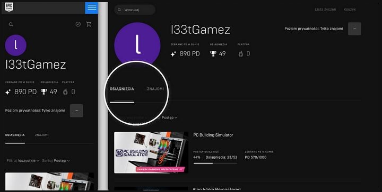Click the platinum count 0 in desktop view
382x192 pixels.
(248, 53)
